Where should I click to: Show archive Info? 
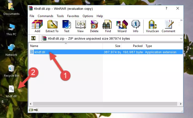coord(136,26)
